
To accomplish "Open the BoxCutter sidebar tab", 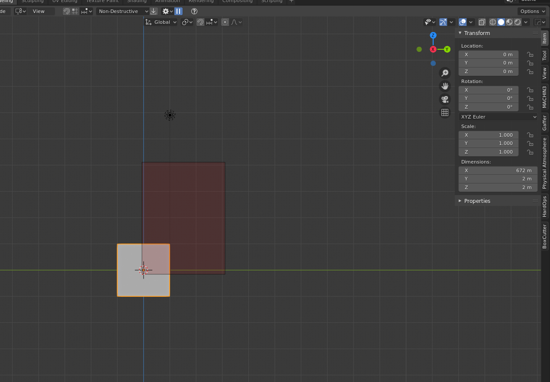I will click(545, 236).
